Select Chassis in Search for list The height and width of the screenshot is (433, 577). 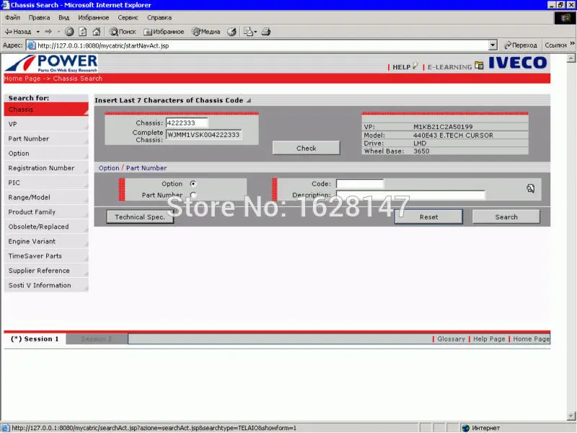click(x=46, y=110)
